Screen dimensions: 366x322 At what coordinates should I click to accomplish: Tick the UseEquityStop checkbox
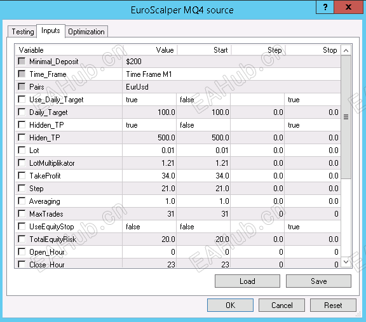click(22, 226)
